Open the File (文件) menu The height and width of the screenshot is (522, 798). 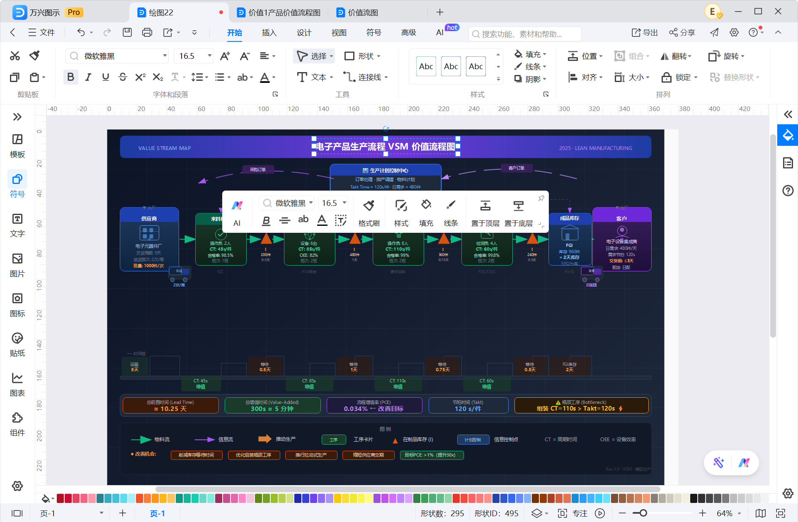point(41,32)
